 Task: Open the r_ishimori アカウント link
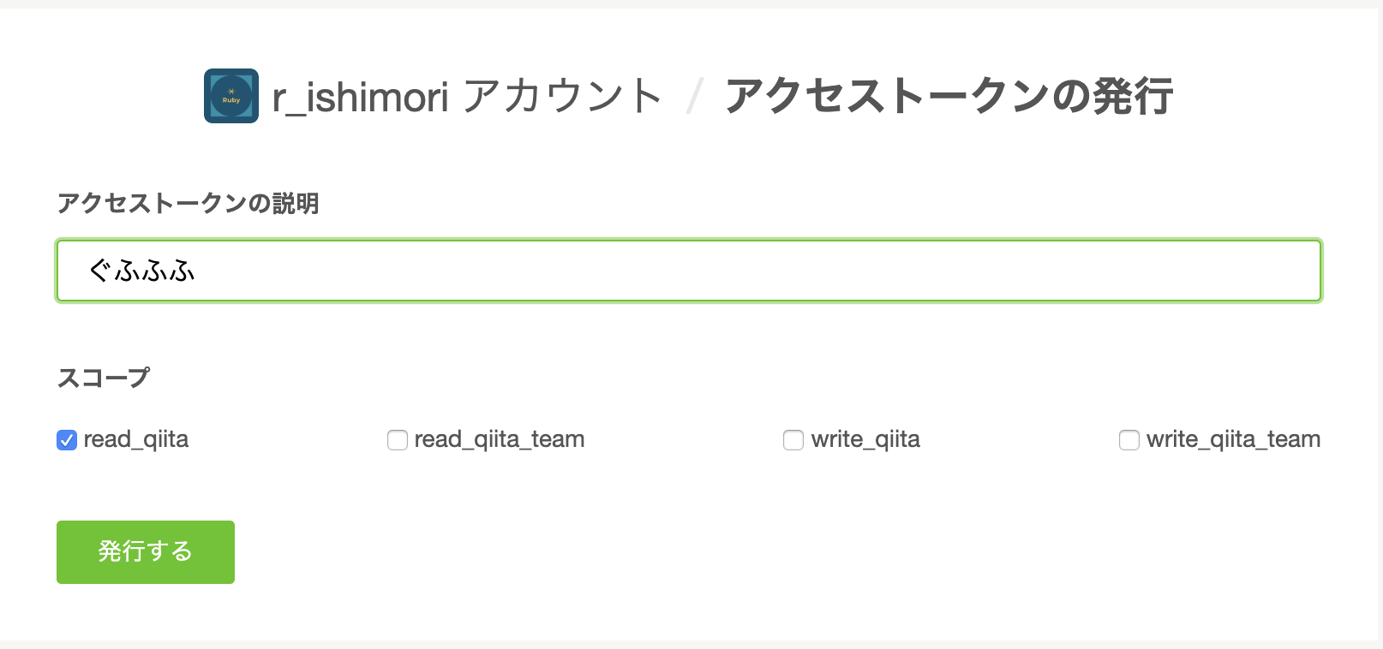(467, 96)
